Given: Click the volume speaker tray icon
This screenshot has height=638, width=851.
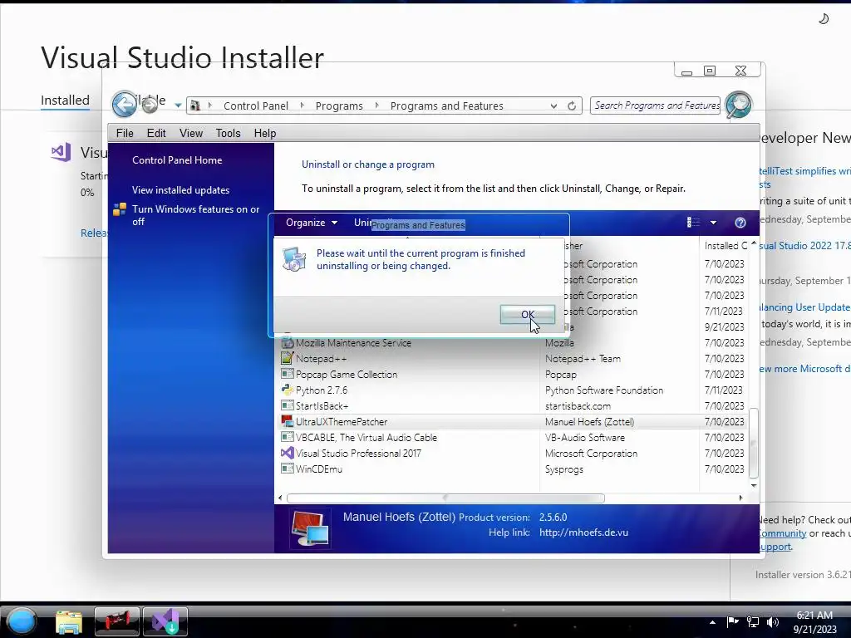Looking at the screenshot, I should (x=773, y=622).
